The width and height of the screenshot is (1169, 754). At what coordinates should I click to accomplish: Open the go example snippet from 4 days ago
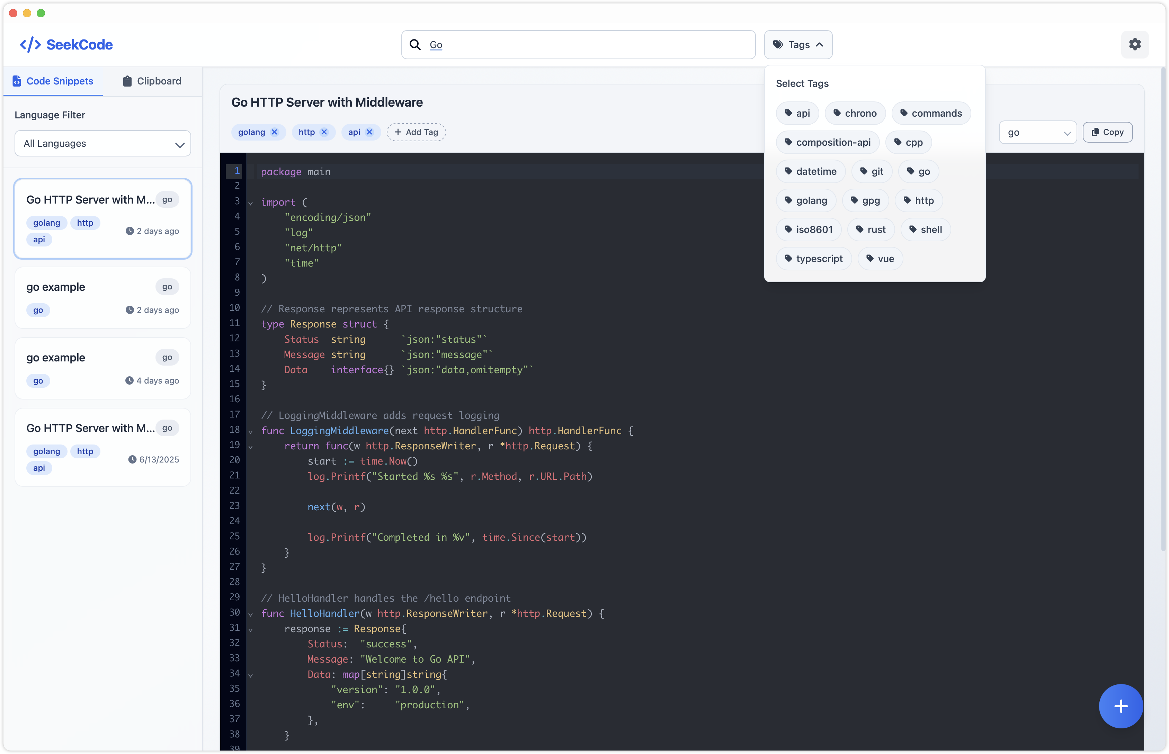pyautogui.click(x=103, y=368)
